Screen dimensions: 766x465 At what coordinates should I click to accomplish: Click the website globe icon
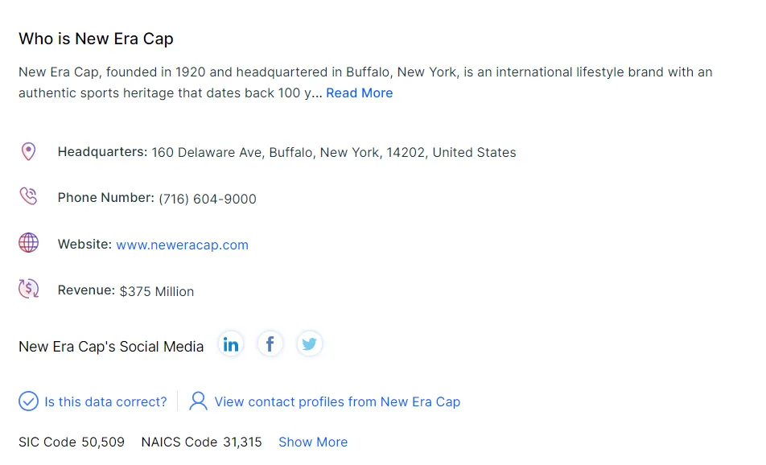[x=28, y=243]
